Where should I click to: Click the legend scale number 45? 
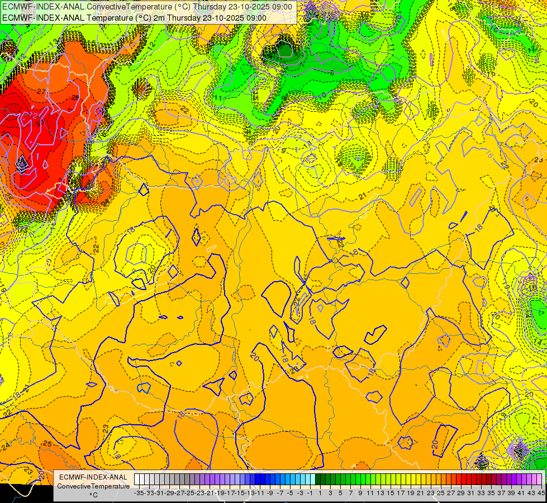pos(541,493)
